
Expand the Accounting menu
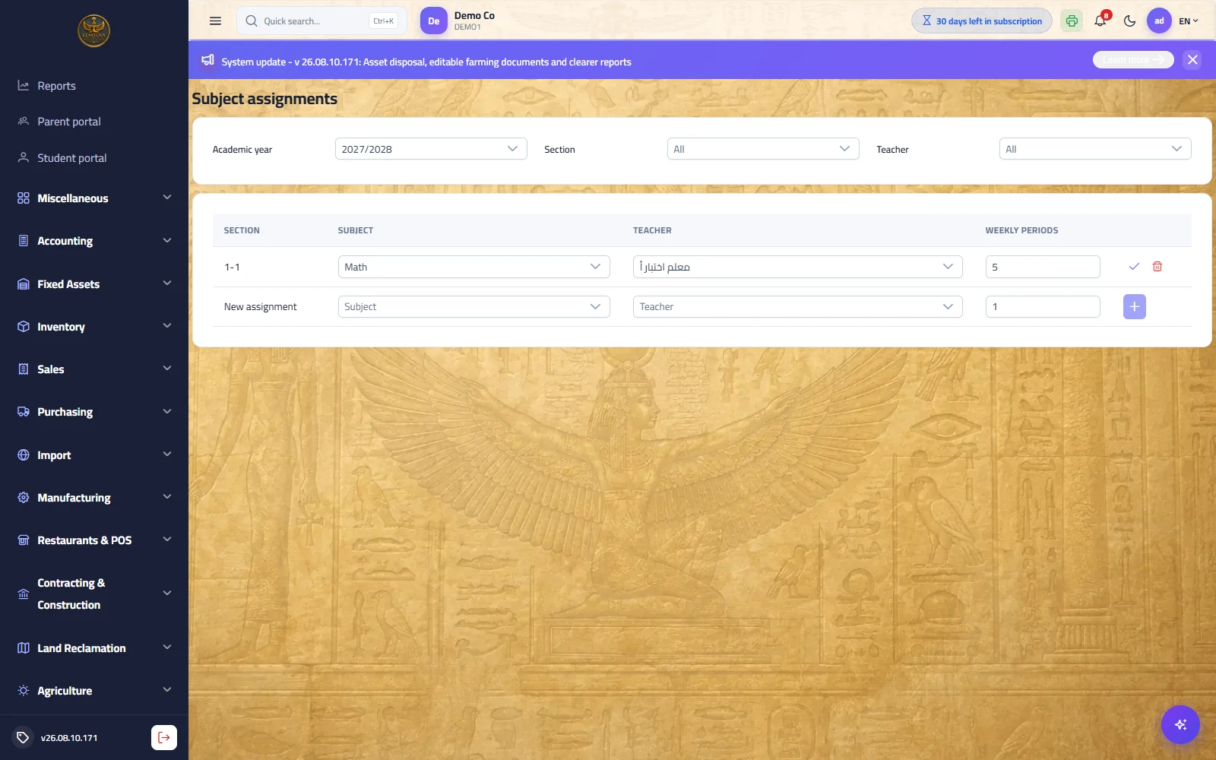coord(94,241)
